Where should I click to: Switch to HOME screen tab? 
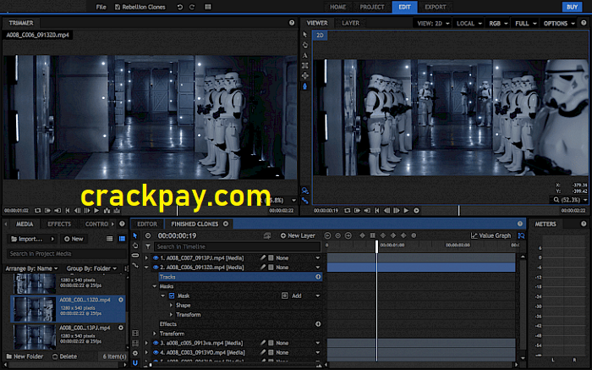[x=338, y=7]
